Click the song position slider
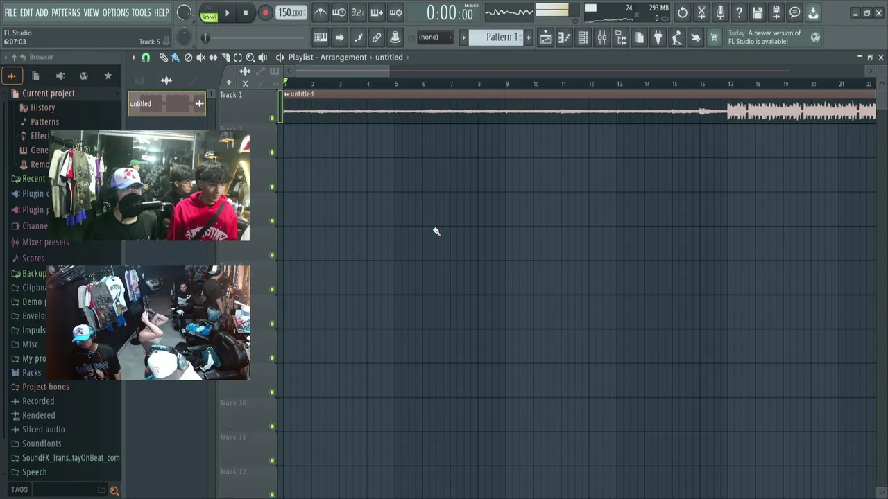The width and height of the screenshot is (888, 499). pyautogui.click(x=253, y=38)
